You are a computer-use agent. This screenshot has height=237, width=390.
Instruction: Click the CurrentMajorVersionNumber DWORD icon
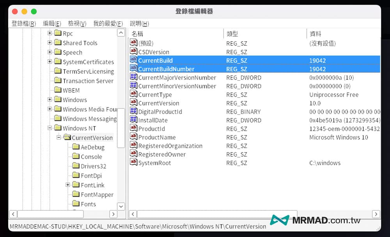click(133, 77)
